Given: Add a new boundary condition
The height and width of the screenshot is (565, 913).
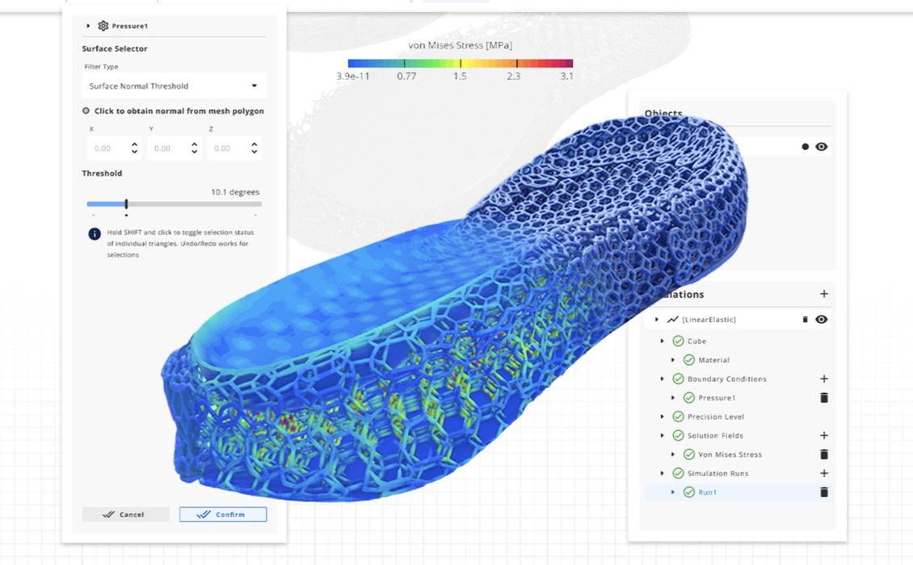Looking at the screenshot, I should 824,379.
